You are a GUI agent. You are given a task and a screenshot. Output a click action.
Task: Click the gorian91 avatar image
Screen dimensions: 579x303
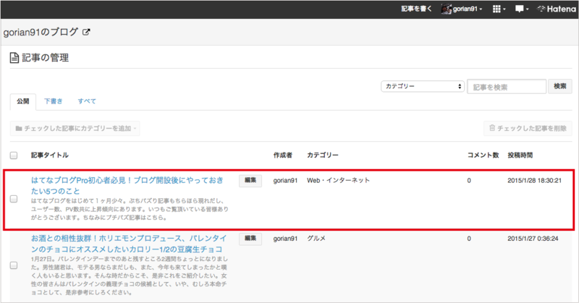click(x=447, y=9)
